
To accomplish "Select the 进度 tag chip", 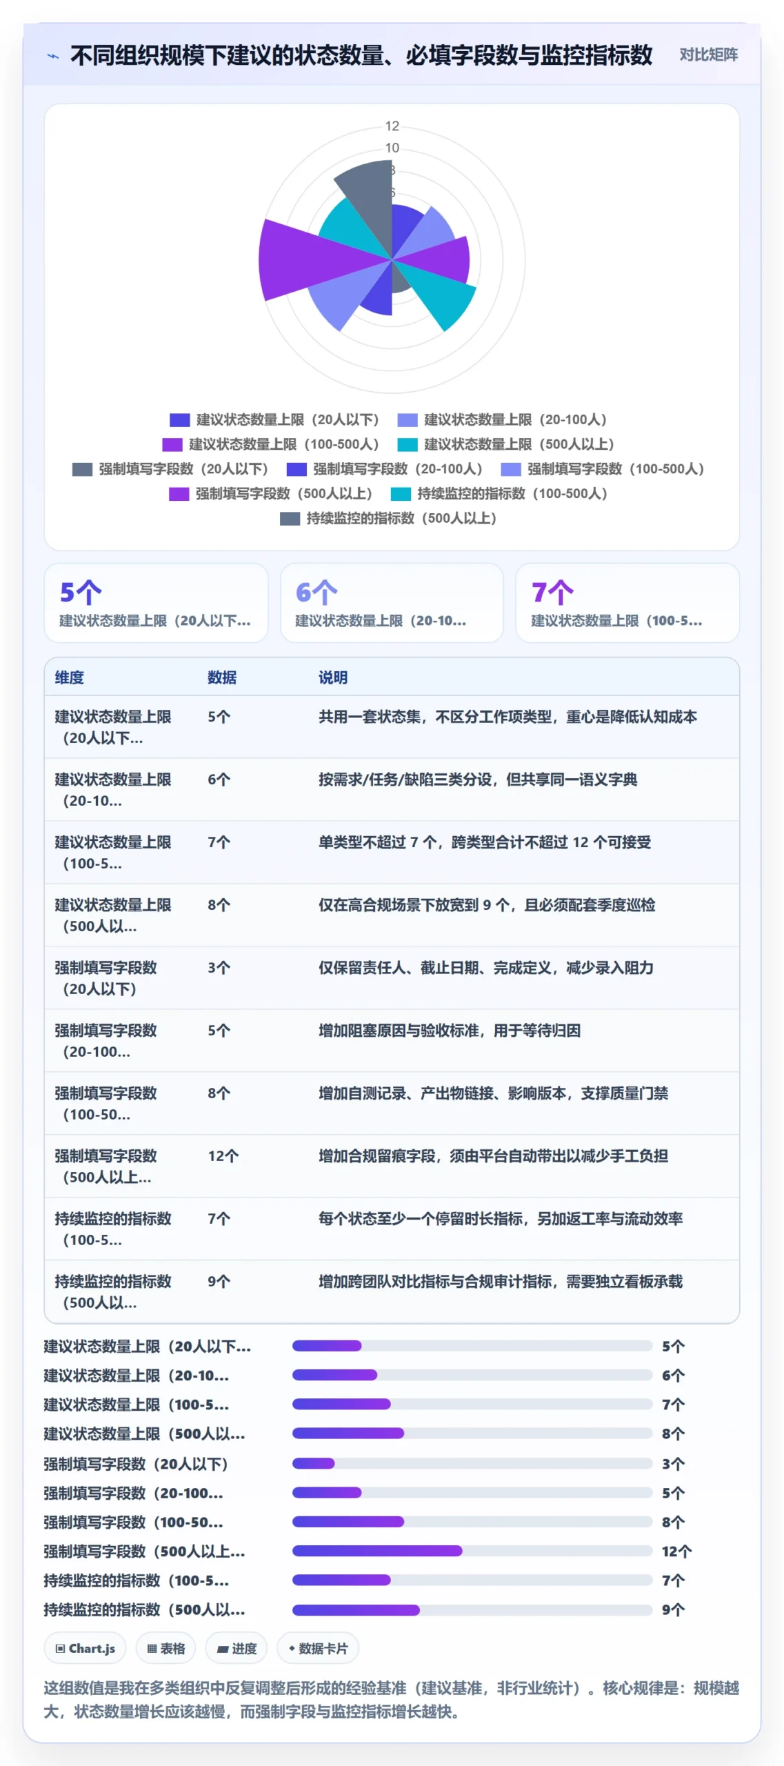I will click(237, 1649).
